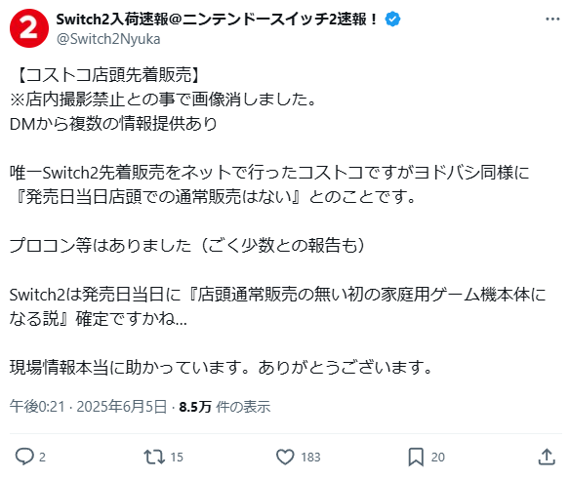This screenshot has height=479, width=570.
Task: Click the timestamp 午後0:21 · 2025年6月5日
Action: click(x=89, y=406)
